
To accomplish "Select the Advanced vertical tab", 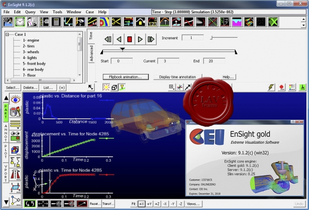I will 91,53.
